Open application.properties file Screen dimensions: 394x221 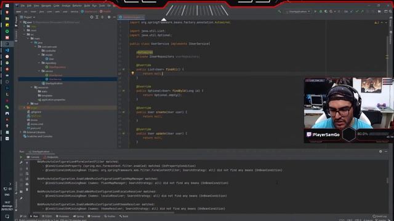(x=52, y=99)
